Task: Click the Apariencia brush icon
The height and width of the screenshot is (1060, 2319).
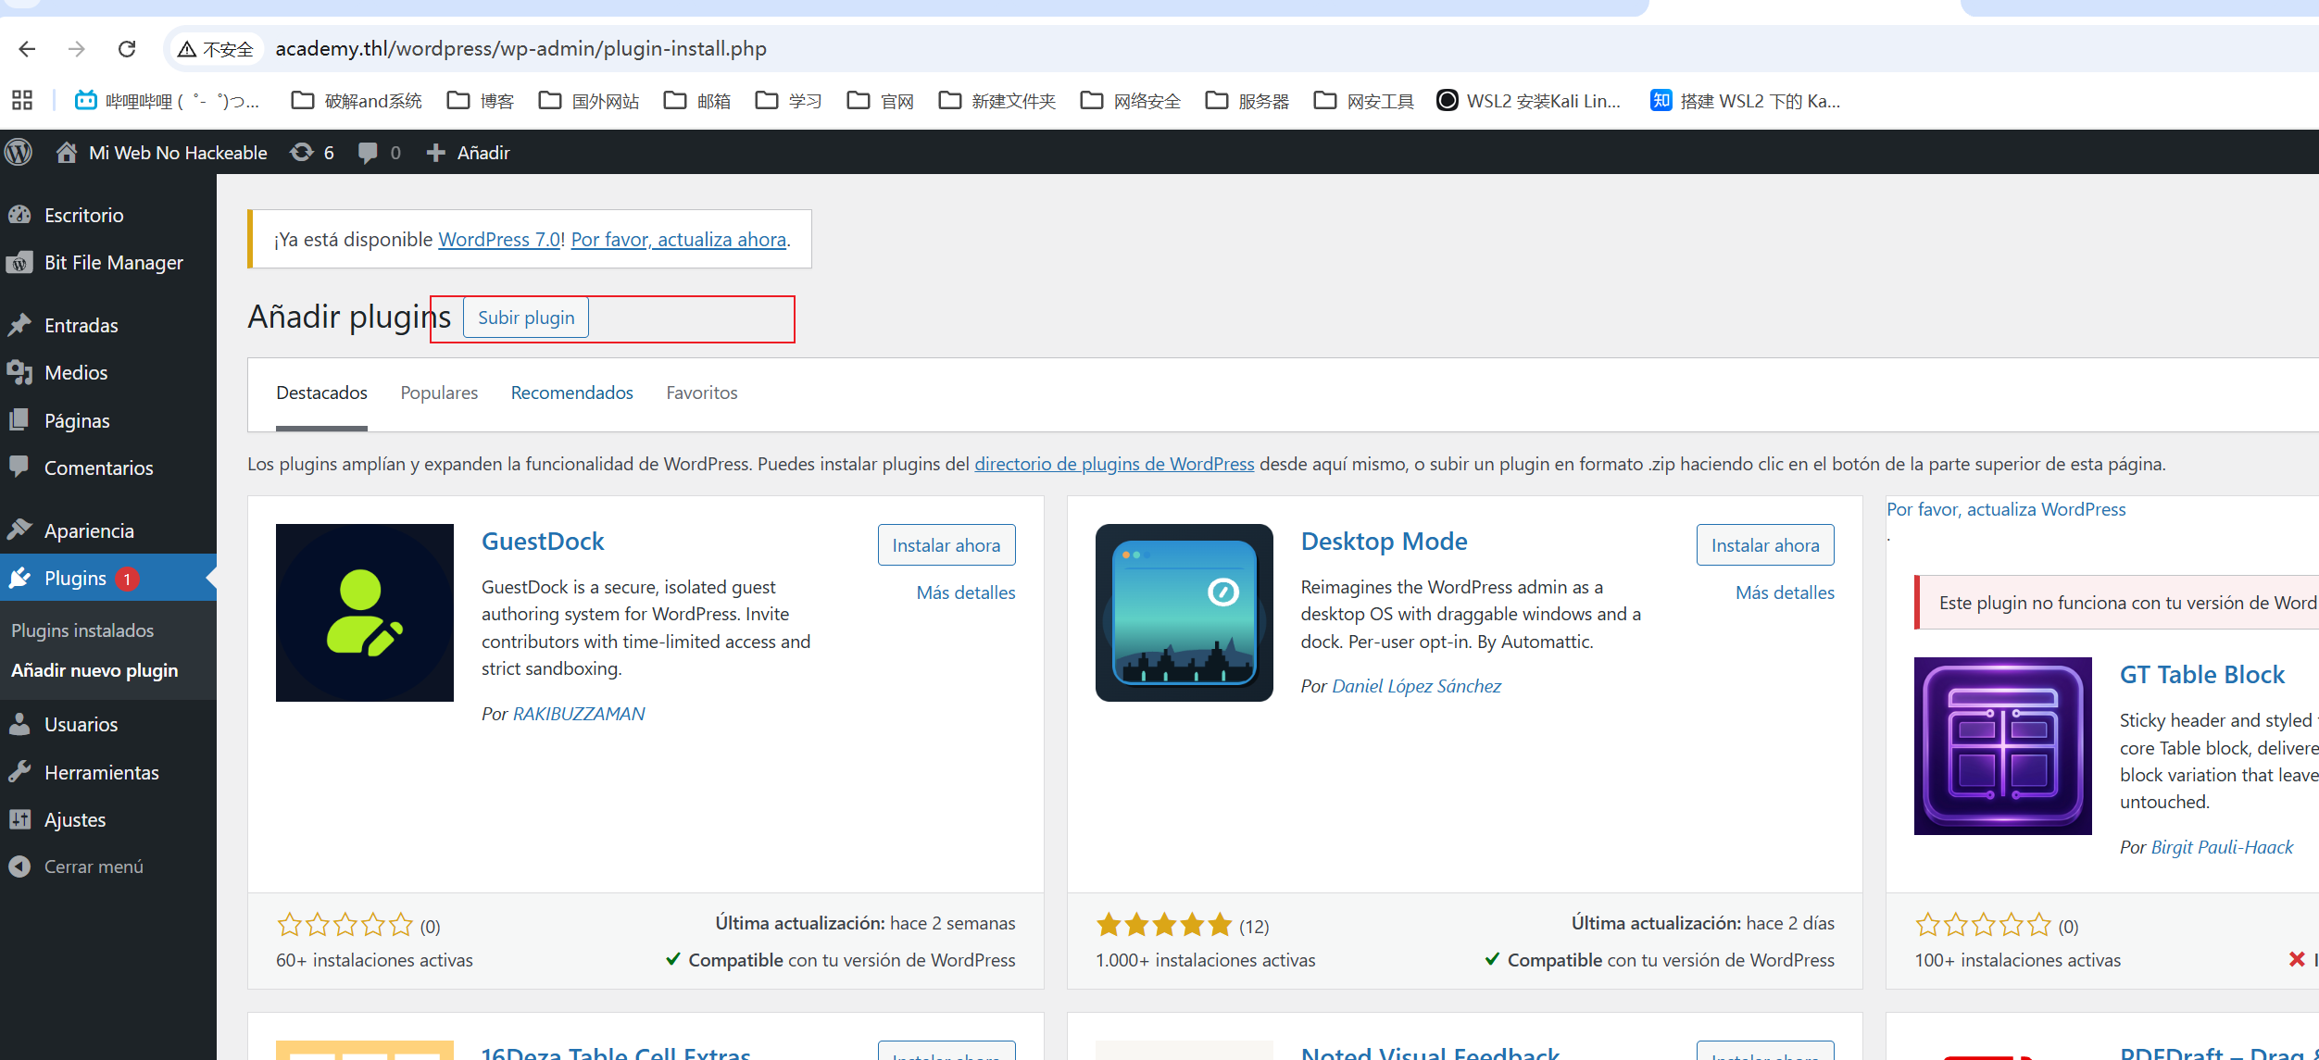Action: point(19,530)
